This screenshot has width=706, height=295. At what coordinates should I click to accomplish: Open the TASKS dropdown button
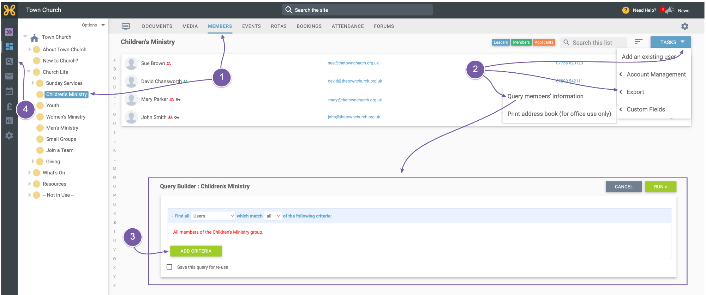click(x=671, y=42)
